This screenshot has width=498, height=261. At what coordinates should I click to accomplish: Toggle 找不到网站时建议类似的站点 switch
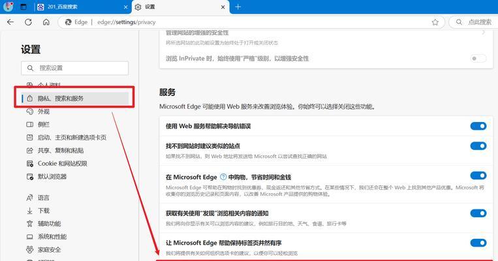tap(478, 146)
